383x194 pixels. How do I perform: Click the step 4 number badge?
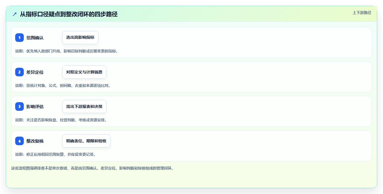tap(19, 141)
